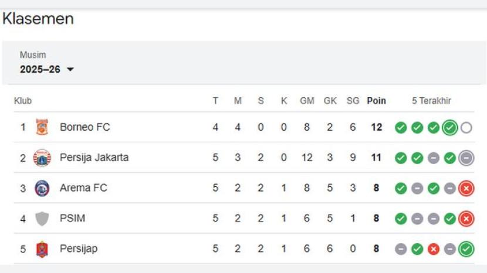Image resolution: width=487 pixels, height=273 pixels.
Task: Click Borneo FC's empty upcoming match circle
Action: [x=466, y=127]
